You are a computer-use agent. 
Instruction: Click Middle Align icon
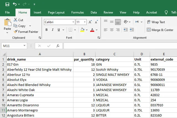112,22
